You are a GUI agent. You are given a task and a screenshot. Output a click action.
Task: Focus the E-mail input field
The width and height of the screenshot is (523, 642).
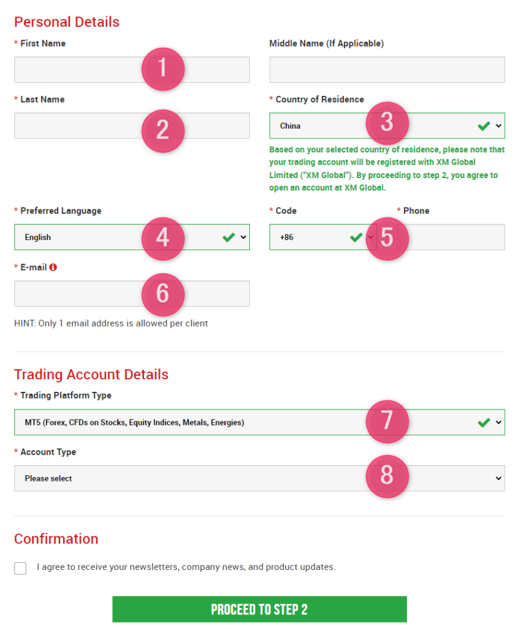(132, 293)
